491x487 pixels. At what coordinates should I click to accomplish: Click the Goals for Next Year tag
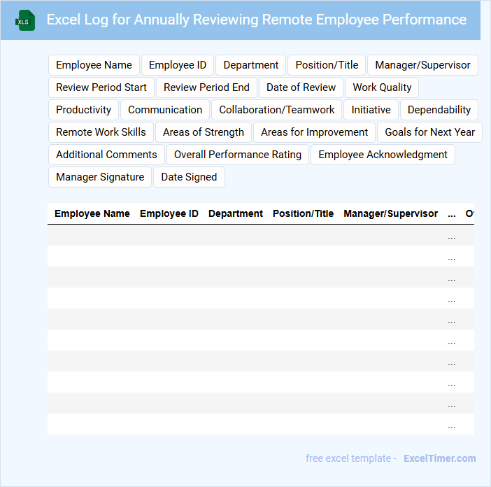tap(429, 132)
